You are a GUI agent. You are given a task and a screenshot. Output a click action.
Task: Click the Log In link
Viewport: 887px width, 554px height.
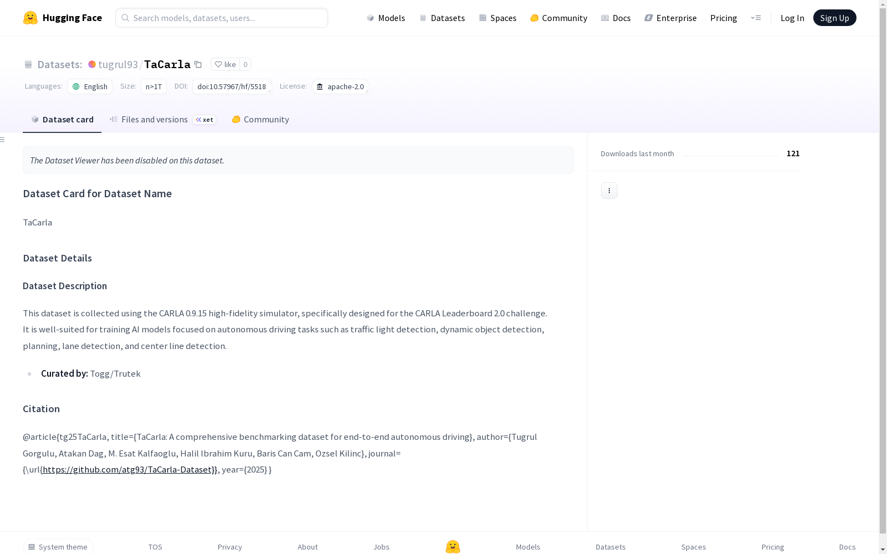792,18
